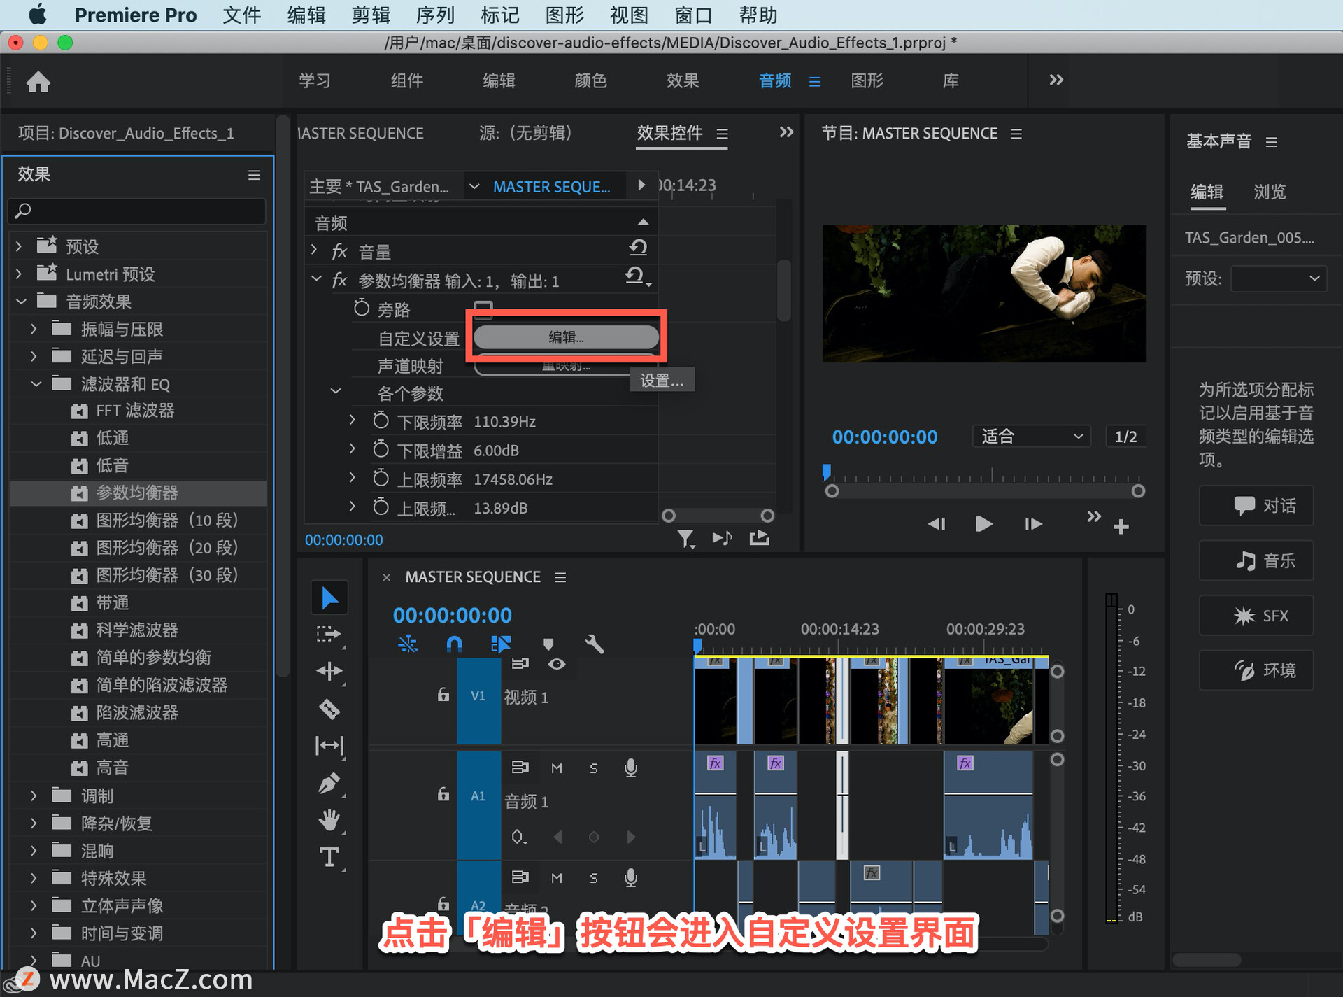
Task: Click voice-over record mic on 音频 1
Action: pyautogui.click(x=630, y=768)
